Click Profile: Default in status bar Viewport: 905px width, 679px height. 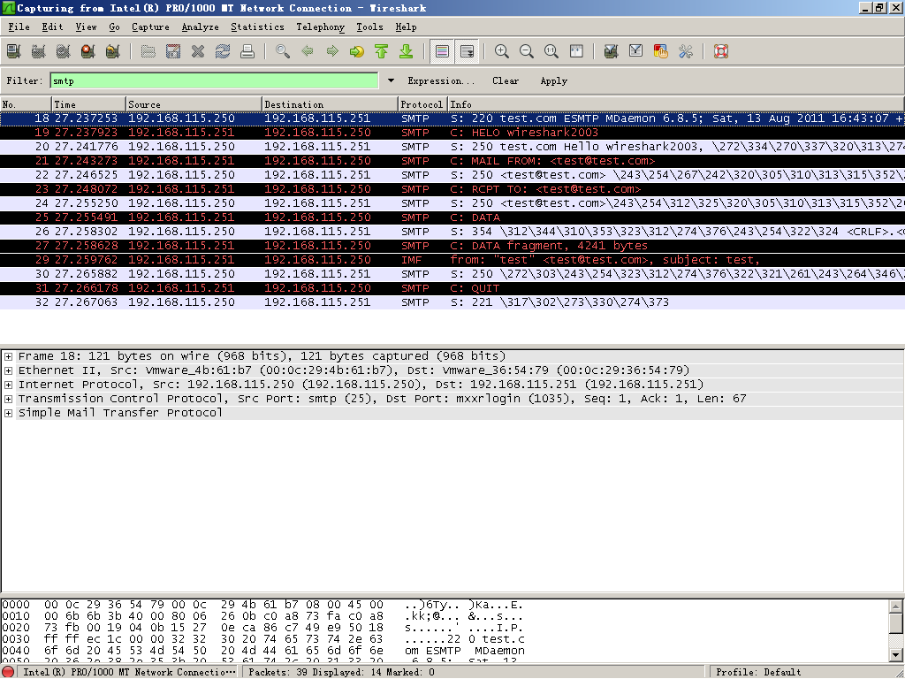pos(758,672)
